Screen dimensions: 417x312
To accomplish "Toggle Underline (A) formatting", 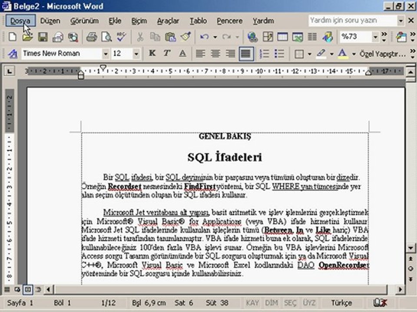I will click(182, 54).
